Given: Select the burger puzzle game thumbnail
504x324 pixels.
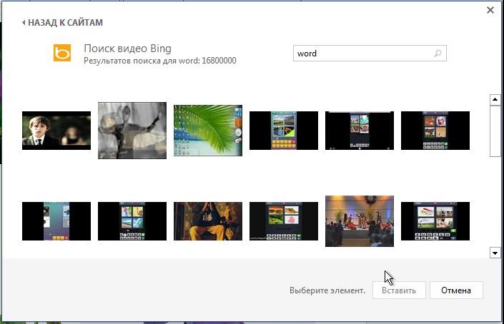Looking at the screenshot, I should click(x=284, y=221).
